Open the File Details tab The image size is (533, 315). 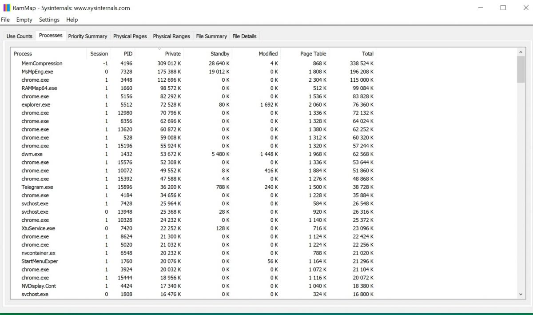245,36
